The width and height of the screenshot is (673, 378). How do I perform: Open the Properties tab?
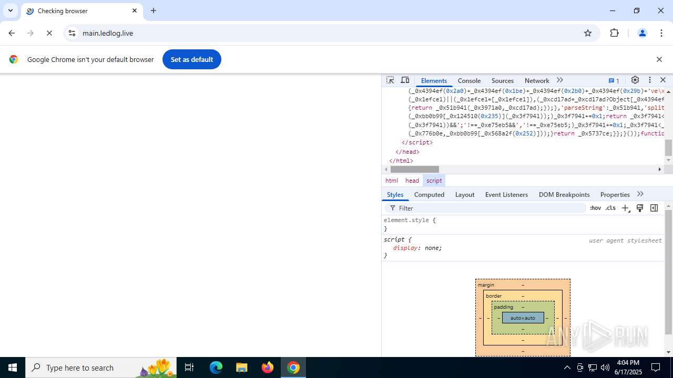pyautogui.click(x=615, y=194)
